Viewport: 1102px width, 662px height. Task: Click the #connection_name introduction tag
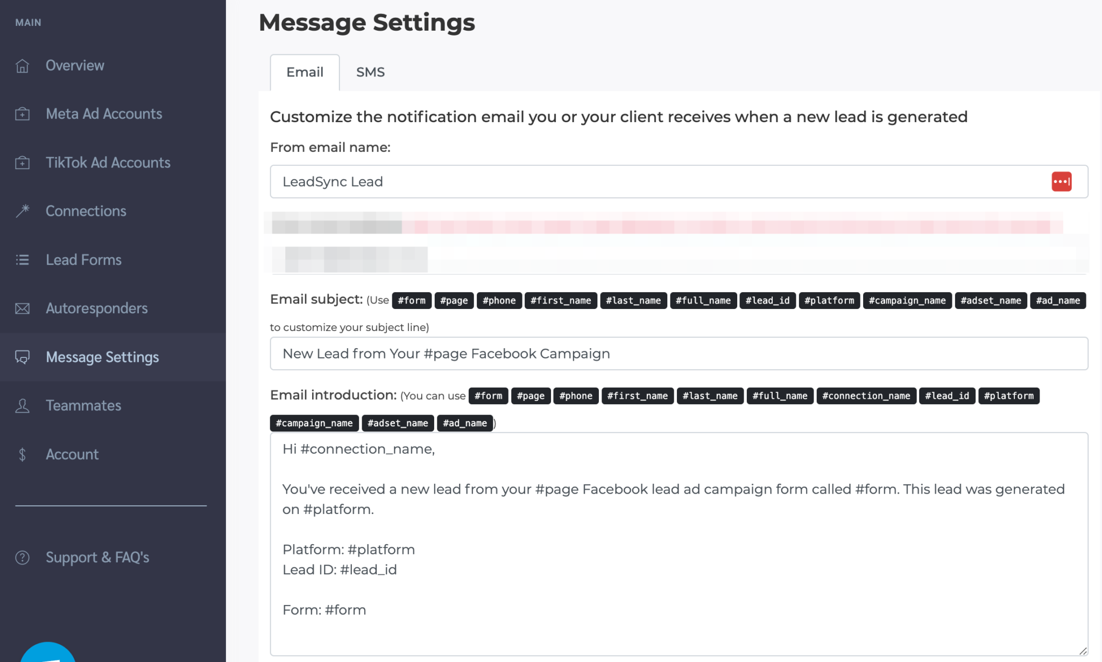866,396
